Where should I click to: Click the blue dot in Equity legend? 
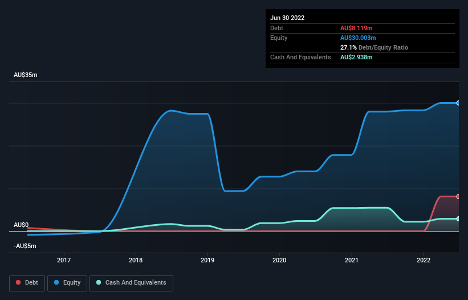pyautogui.click(x=56, y=282)
